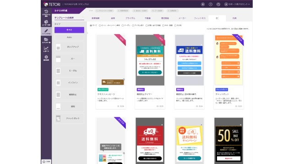293x164 pixels.
Task: Open the user analysis pie chart icon
Action: click(x=46, y=23)
